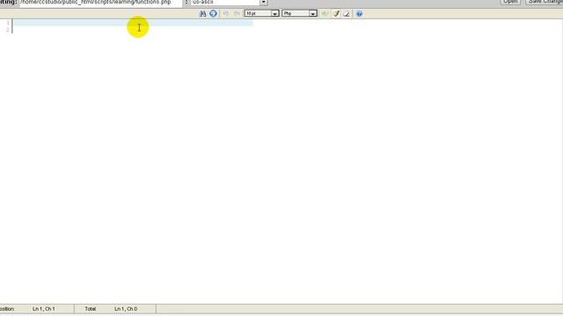563x316 pixels.
Task: Click the Save Changes button
Action: (545, 2)
